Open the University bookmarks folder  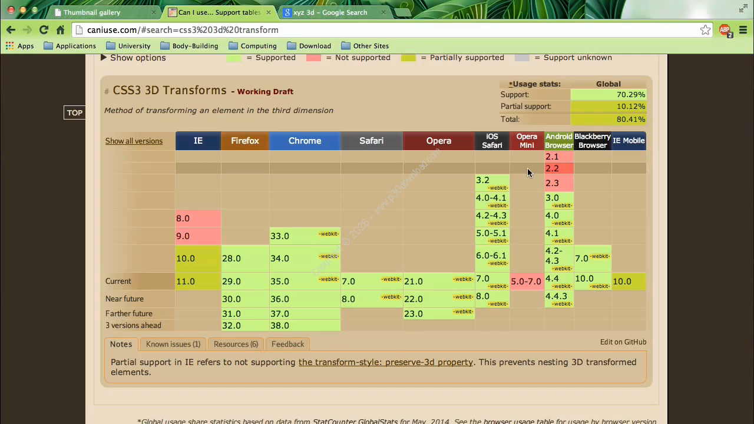(x=128, y=46)
